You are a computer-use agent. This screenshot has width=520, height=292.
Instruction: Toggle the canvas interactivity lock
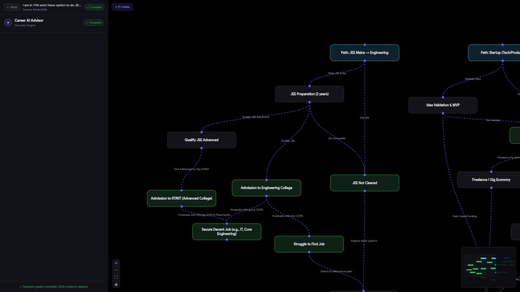click(x=116, y=284)
